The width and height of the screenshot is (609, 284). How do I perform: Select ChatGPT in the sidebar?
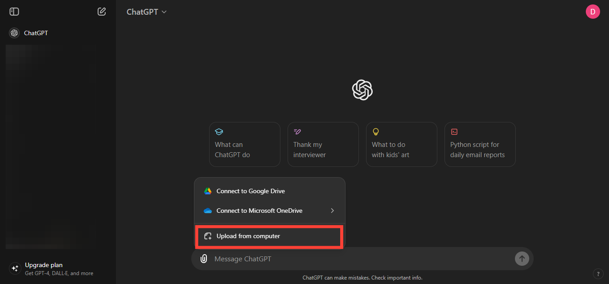point(36,33)
